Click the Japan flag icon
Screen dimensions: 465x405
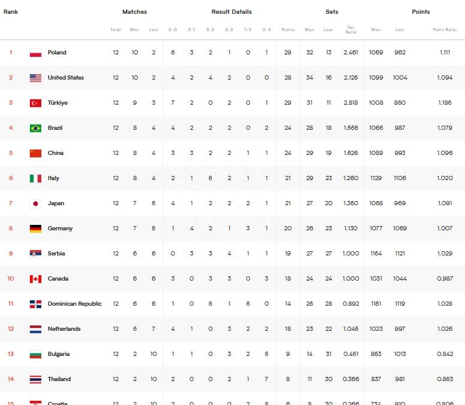[35, 203]
